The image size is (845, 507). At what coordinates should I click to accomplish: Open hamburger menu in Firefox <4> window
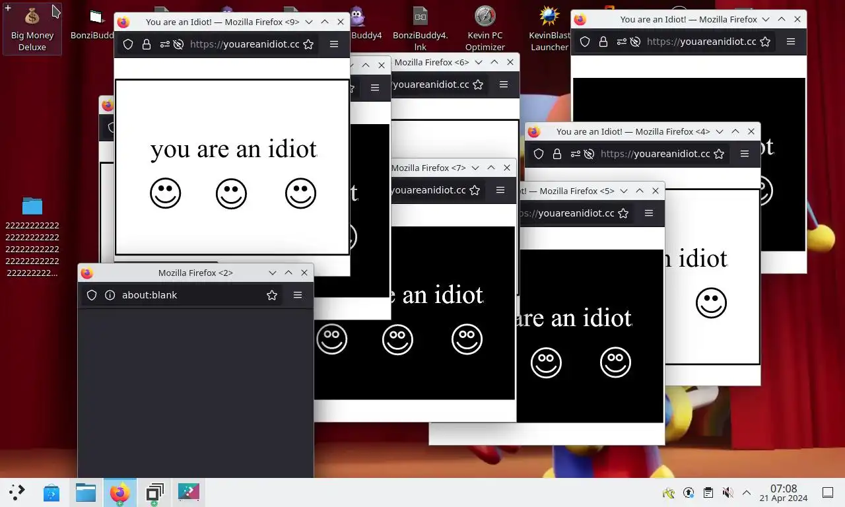[x=745, y=154]
